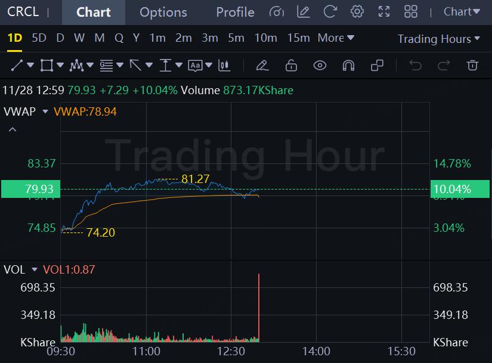Click the refresh chart icon
The width and height of the screenshot is (492, 363).
[x=330, y=12]
